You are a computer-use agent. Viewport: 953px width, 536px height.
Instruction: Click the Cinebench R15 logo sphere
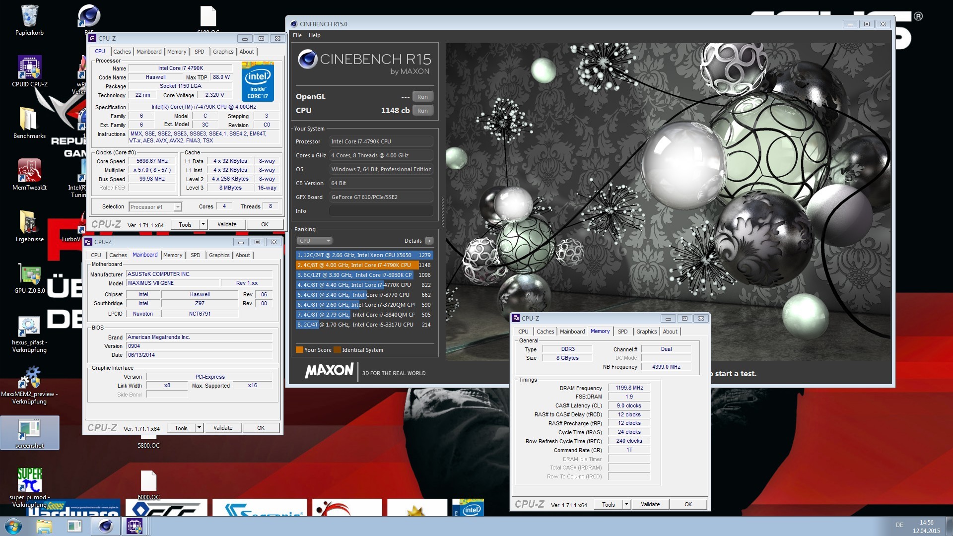click(307, 60)
